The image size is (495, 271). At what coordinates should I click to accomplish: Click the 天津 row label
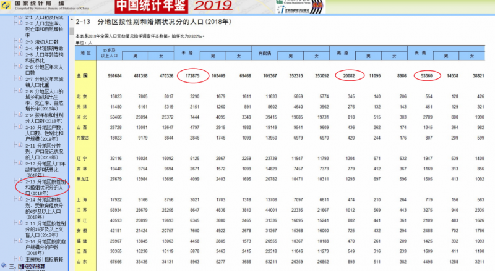tap(82, 107)
